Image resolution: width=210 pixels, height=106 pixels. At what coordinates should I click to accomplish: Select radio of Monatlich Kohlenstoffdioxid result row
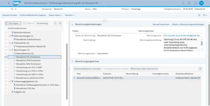point(74,78)
